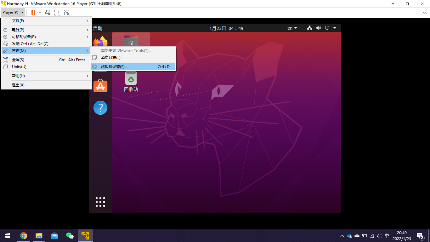430x242 pixels.
Task: Expand the arrow on the 电源(P) row
Action: point(88,30)
